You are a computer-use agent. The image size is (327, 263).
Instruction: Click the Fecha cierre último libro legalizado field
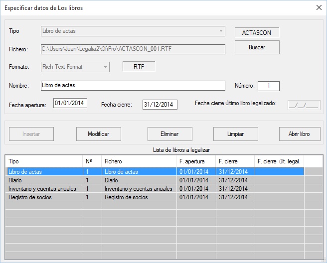click(304, 105)
